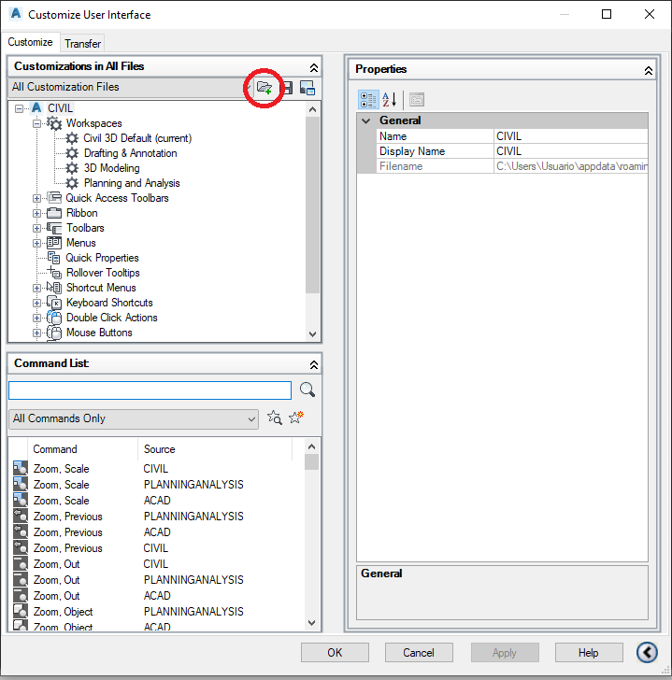The image size is (672, 680).
Task: Collapse the Customizations in All Files panel
Action: point(314,67)
